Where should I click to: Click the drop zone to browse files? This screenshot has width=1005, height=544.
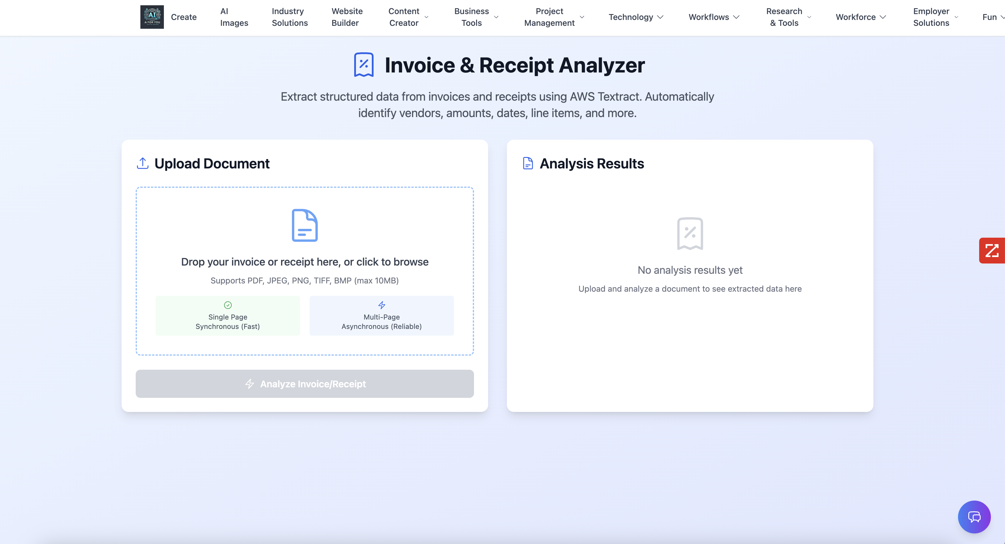click(x=304, y=261)
